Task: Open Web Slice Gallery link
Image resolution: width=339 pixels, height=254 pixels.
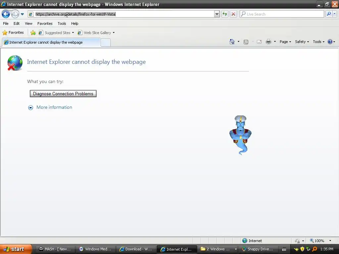Action: point(94,33)
